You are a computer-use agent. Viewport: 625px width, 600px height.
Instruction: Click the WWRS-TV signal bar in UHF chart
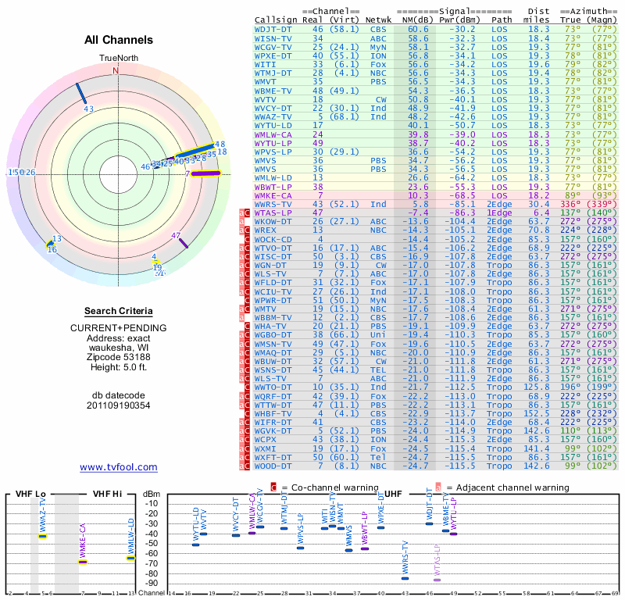[405, 578]
